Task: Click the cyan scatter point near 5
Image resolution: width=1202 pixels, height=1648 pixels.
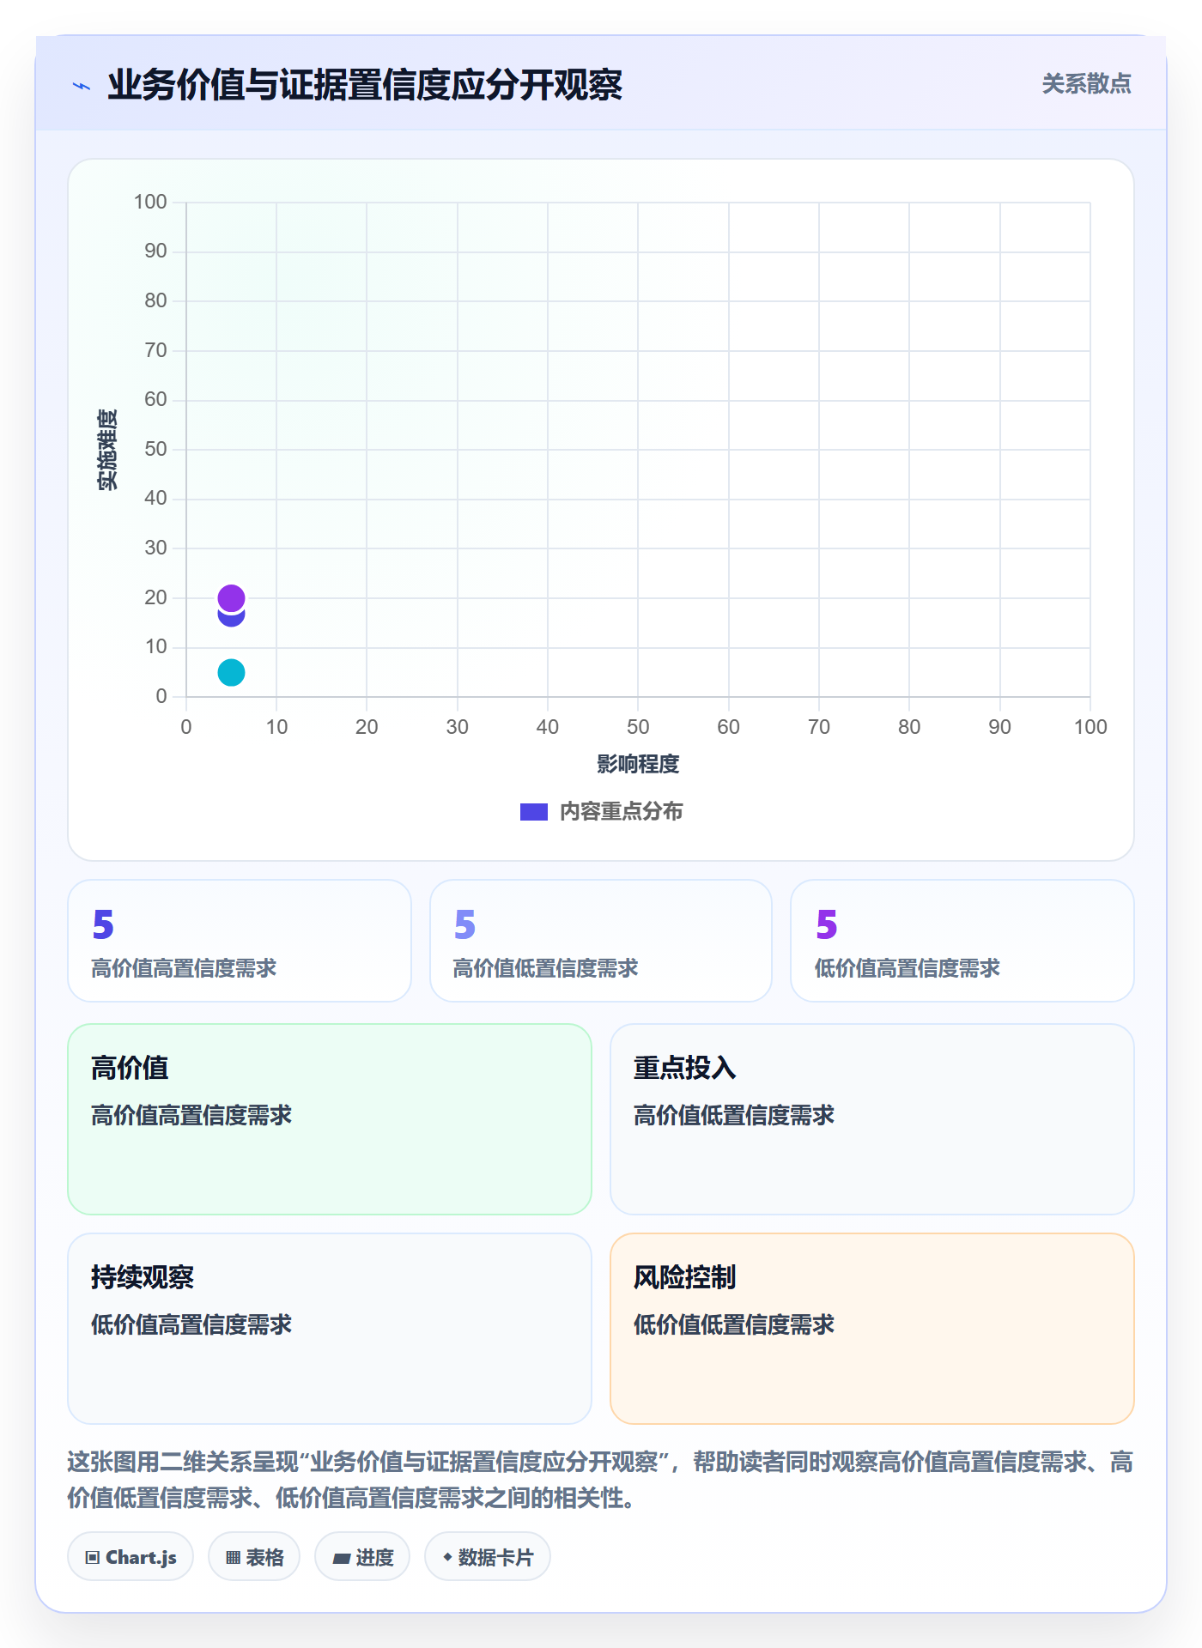Action: [231, 672]
